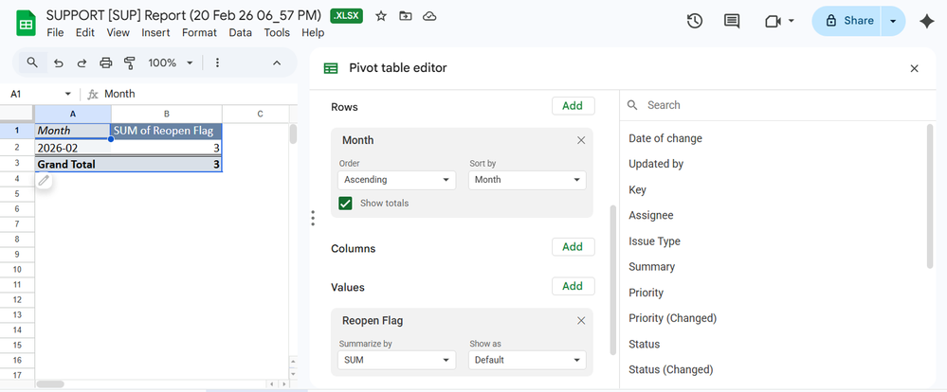Click the undo arrow icon

59,62
